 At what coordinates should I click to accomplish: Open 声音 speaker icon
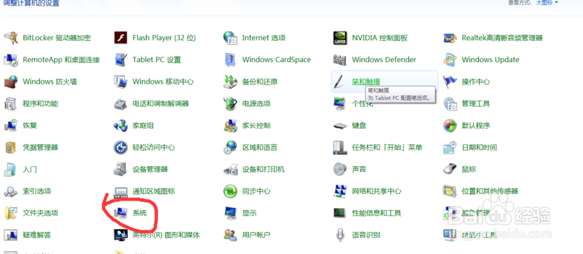[x=340, y=169]
